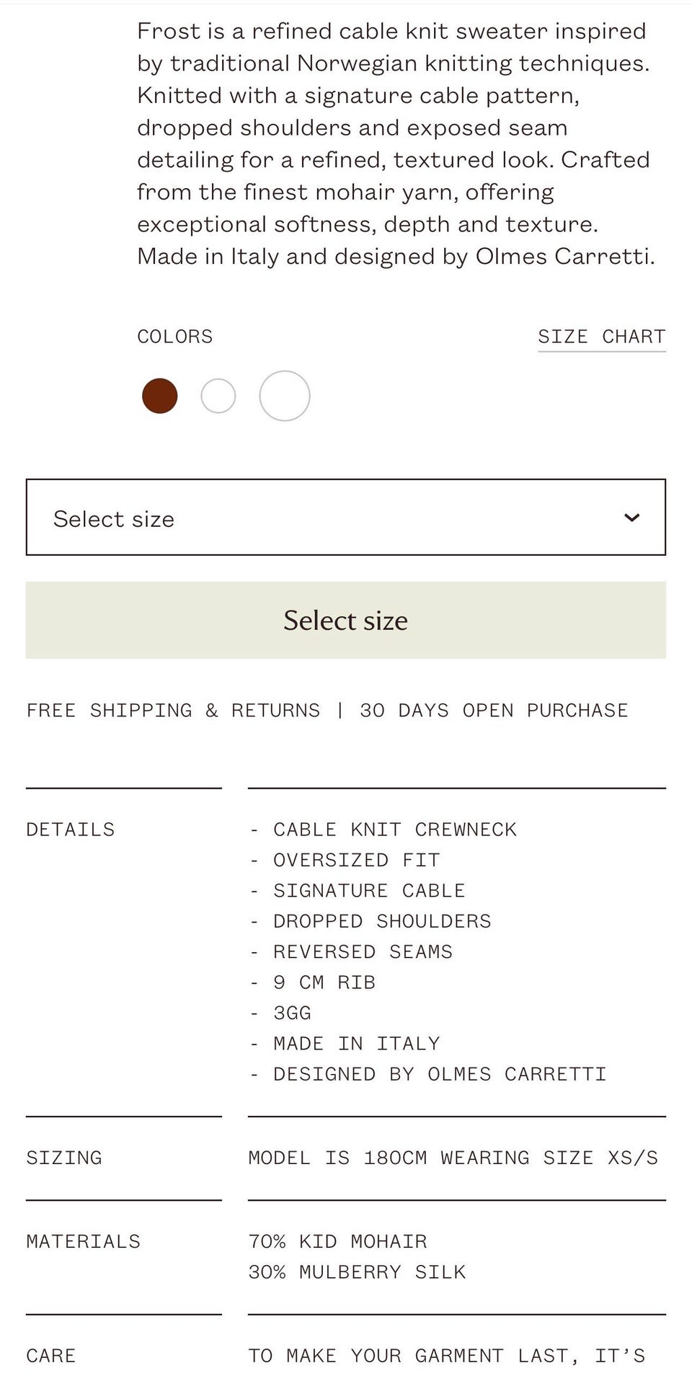The width and height of the screenshot is (692, 1376).
Task: Click the 30 Days Open Purchase text
Action: [494, 711]
